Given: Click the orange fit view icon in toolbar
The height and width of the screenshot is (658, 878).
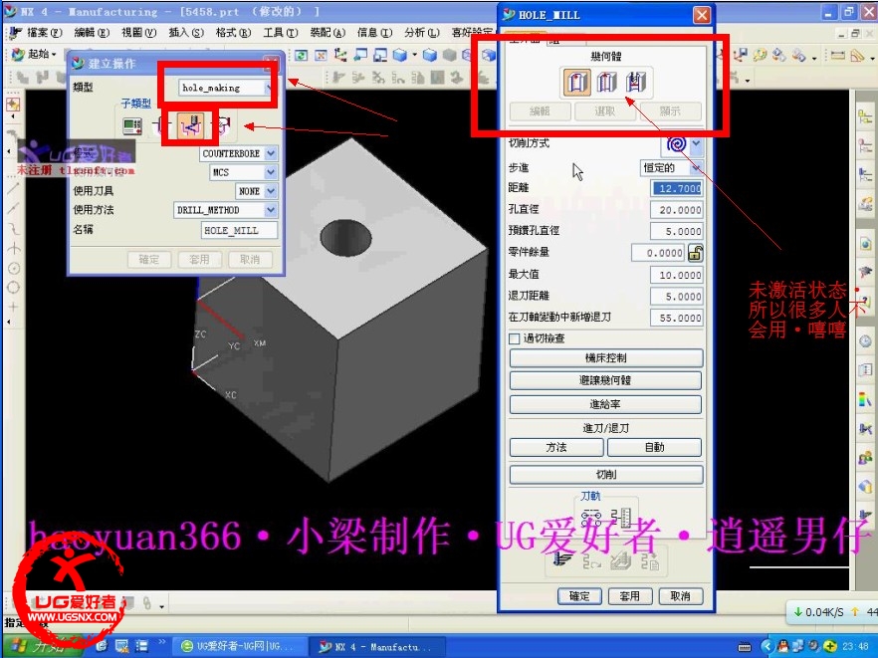Looking at the screenshot, I should [x=321, y=55].
